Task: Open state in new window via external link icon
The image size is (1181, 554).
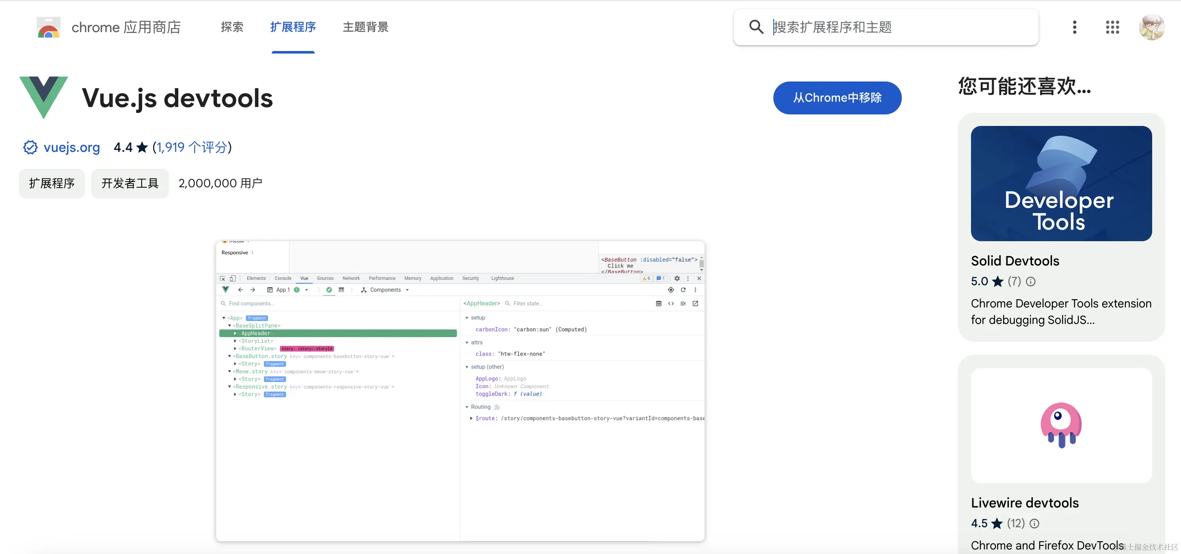Action: [696, 303]
